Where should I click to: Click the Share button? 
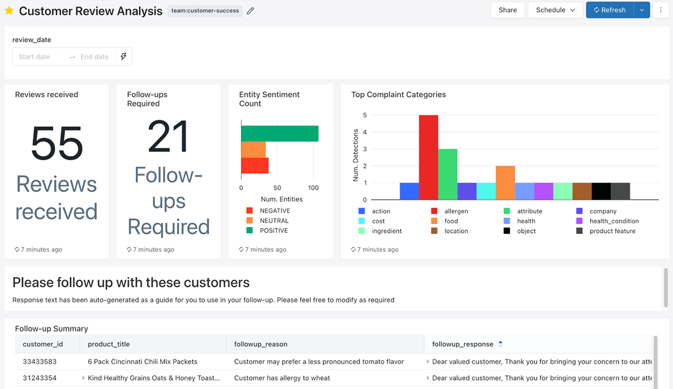pyautogui.click(x=508, y=10)
